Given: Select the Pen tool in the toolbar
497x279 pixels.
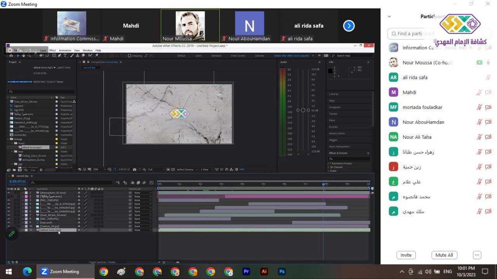Looking at the screenshot, I should (59, 56).
